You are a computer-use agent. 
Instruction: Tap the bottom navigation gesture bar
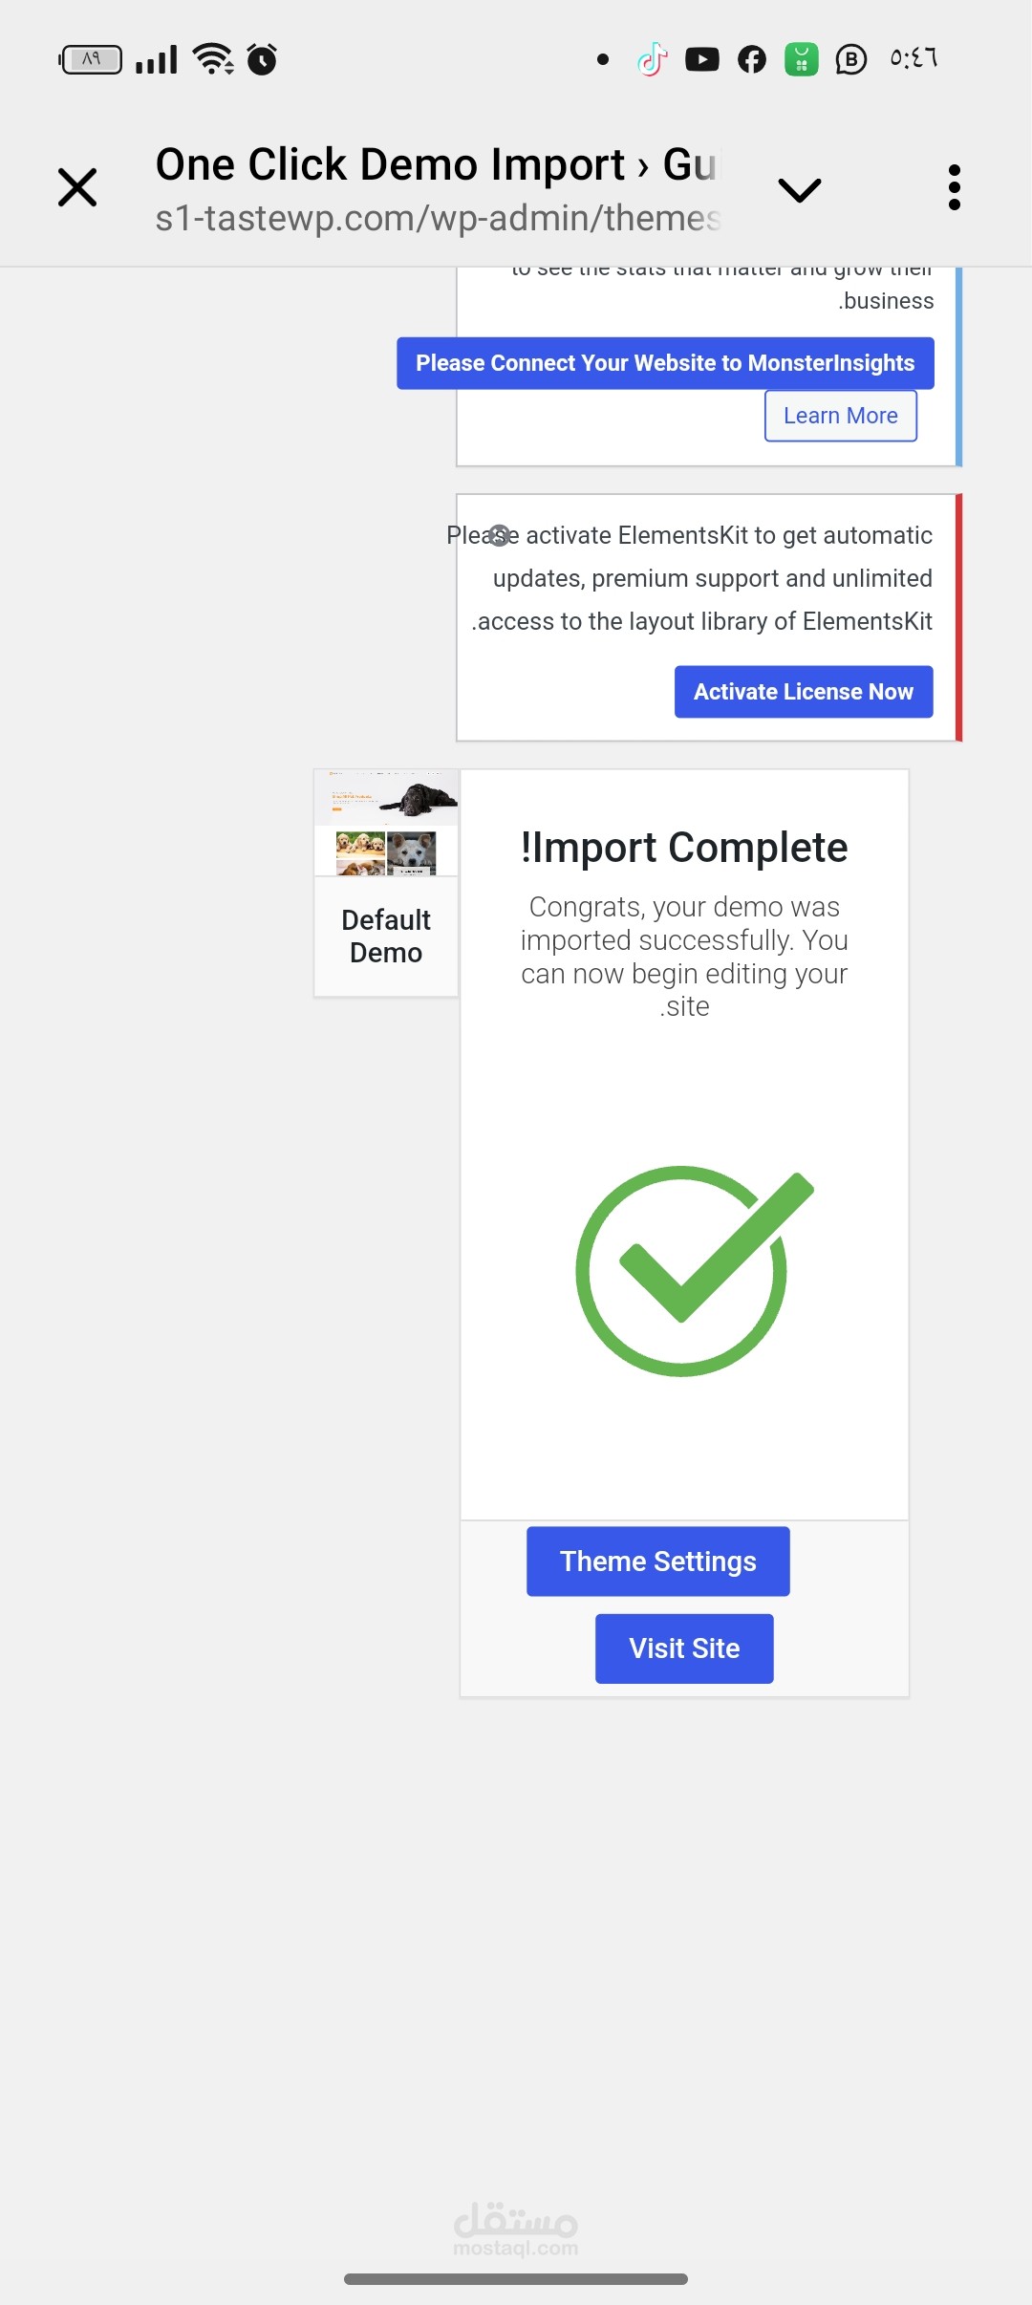516,2279
